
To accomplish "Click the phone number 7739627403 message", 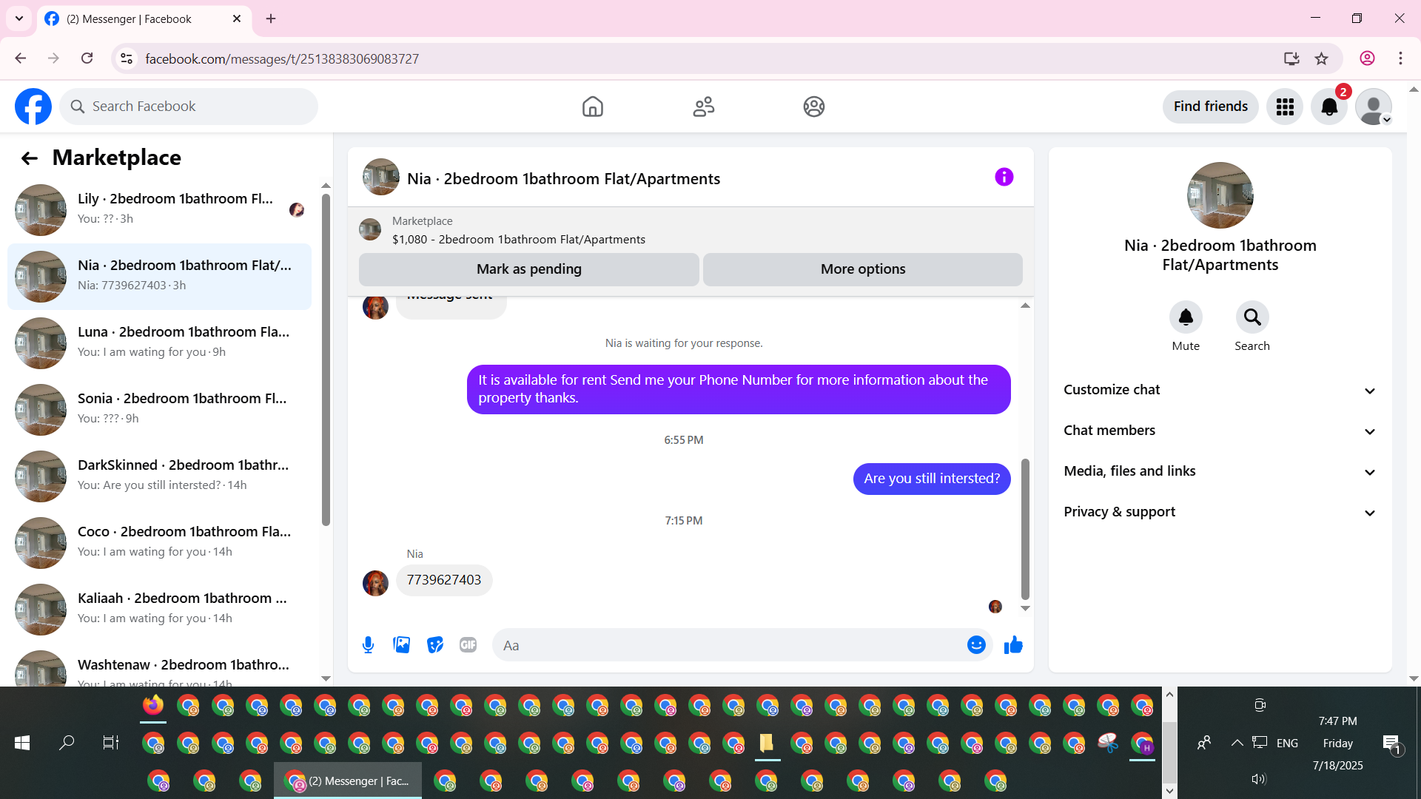I will (444, 580).
